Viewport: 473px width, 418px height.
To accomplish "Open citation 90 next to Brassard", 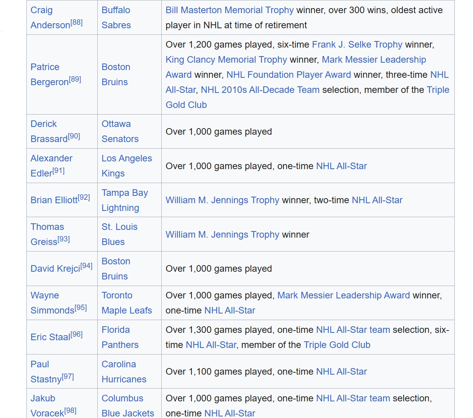I will 74,136.
